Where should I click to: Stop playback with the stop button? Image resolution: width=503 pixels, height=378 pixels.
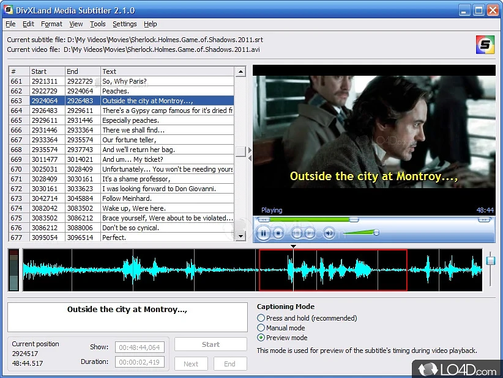[279, 232]
